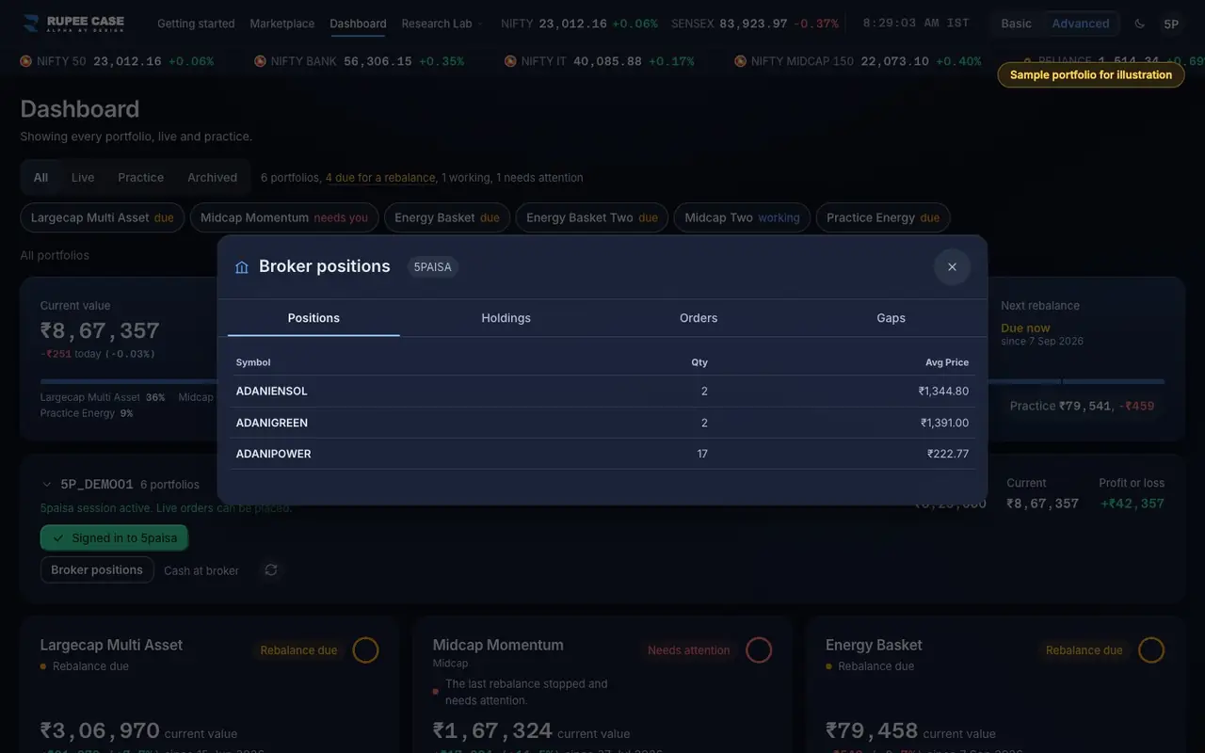Open the Gaps tab
Viewport: 1205px width, 753px height.
pyautogui.click(x=891, y=318)
